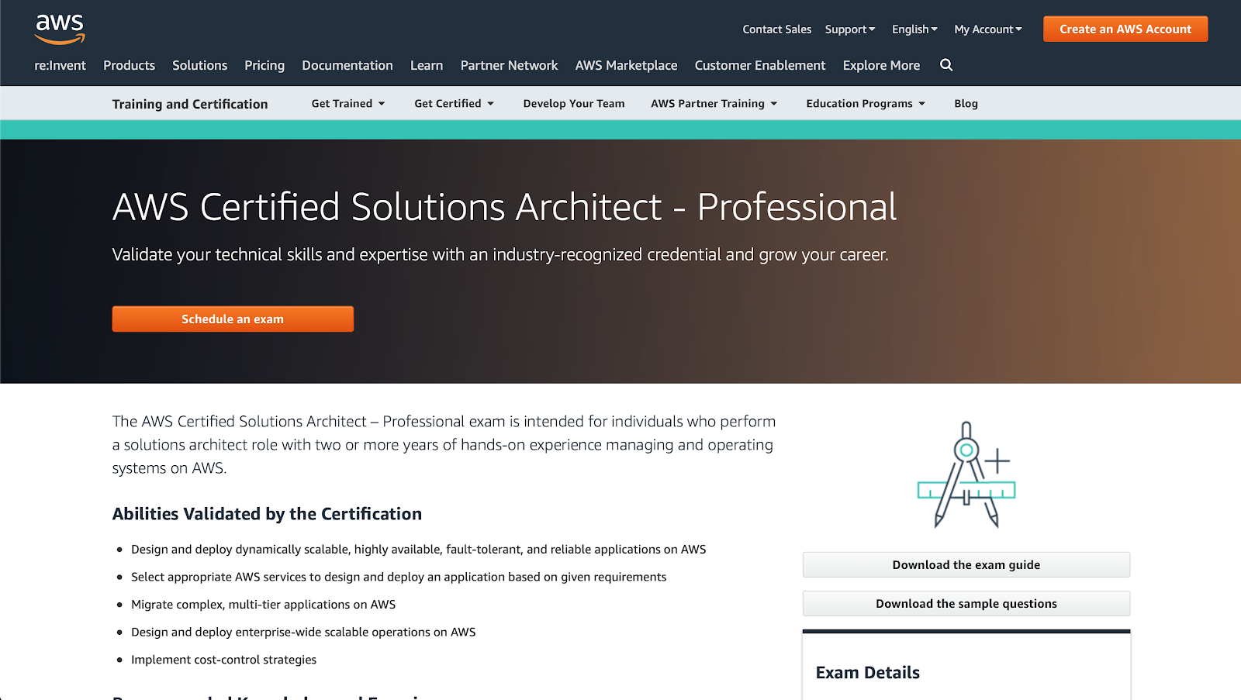Click the Schedule an exam button
This screenshot has width=1241, height=700.
(233, 319)
